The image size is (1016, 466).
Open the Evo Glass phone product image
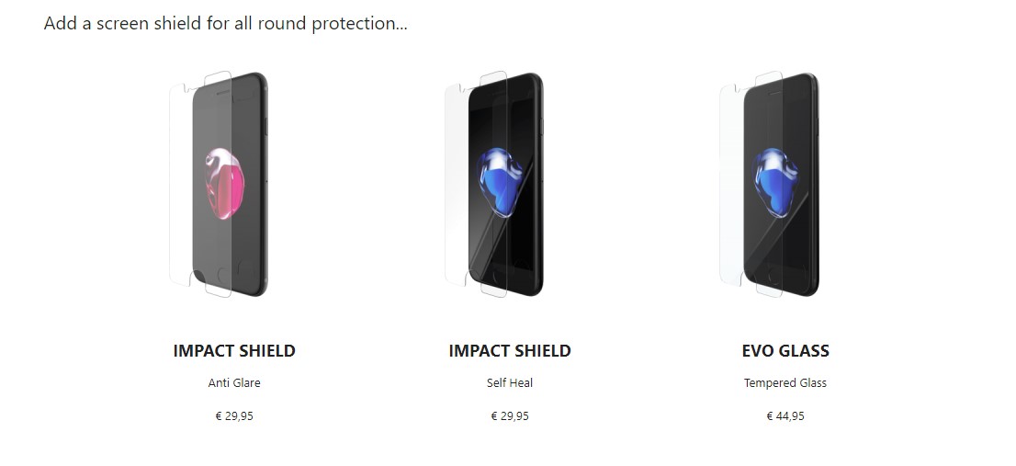click(769, 184)
